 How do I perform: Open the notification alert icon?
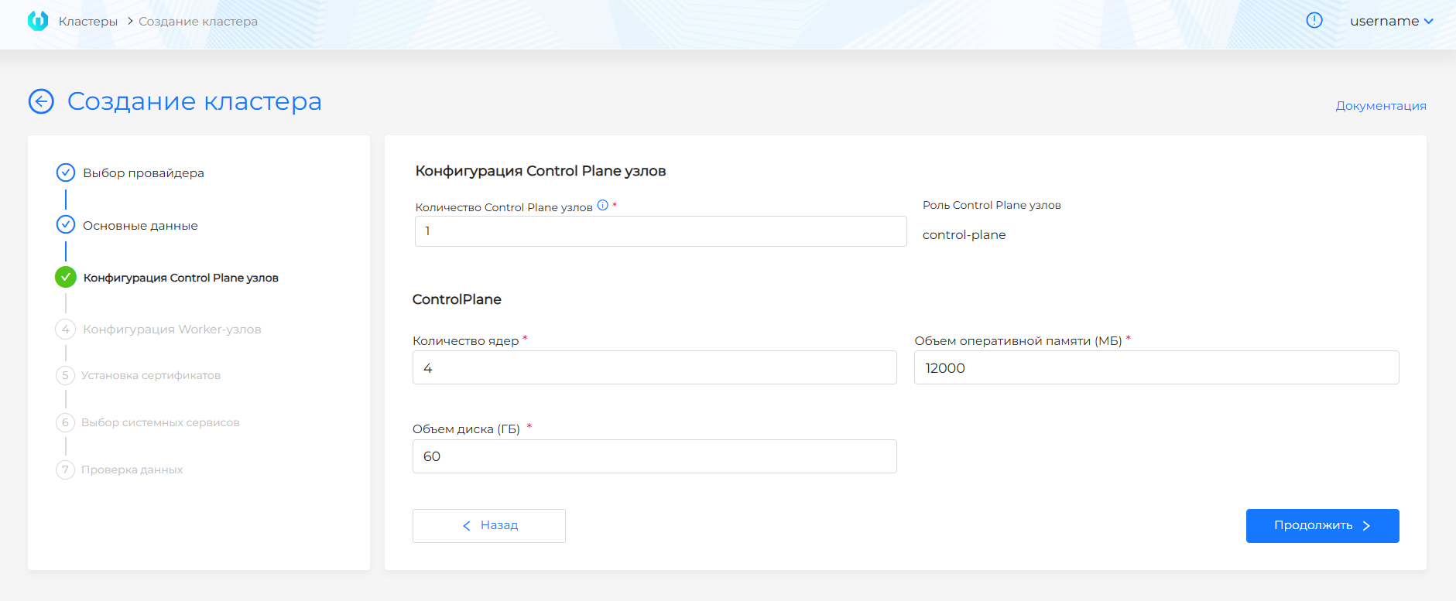(1314, 21)
